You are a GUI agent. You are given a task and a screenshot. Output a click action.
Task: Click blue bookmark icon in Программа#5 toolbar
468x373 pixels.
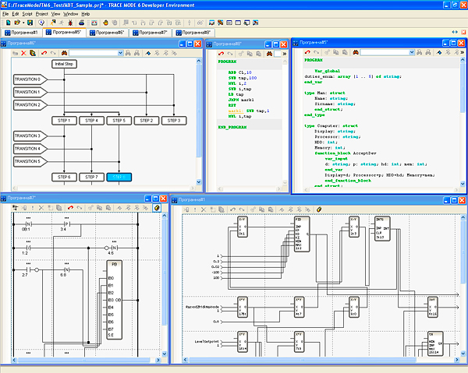coord(439,52)
